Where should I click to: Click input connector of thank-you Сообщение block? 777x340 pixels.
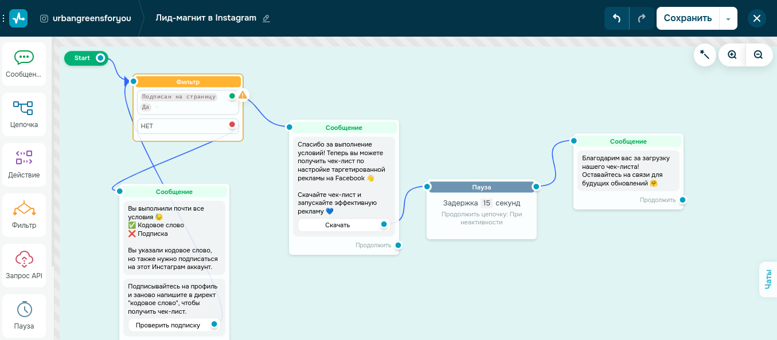574,141
